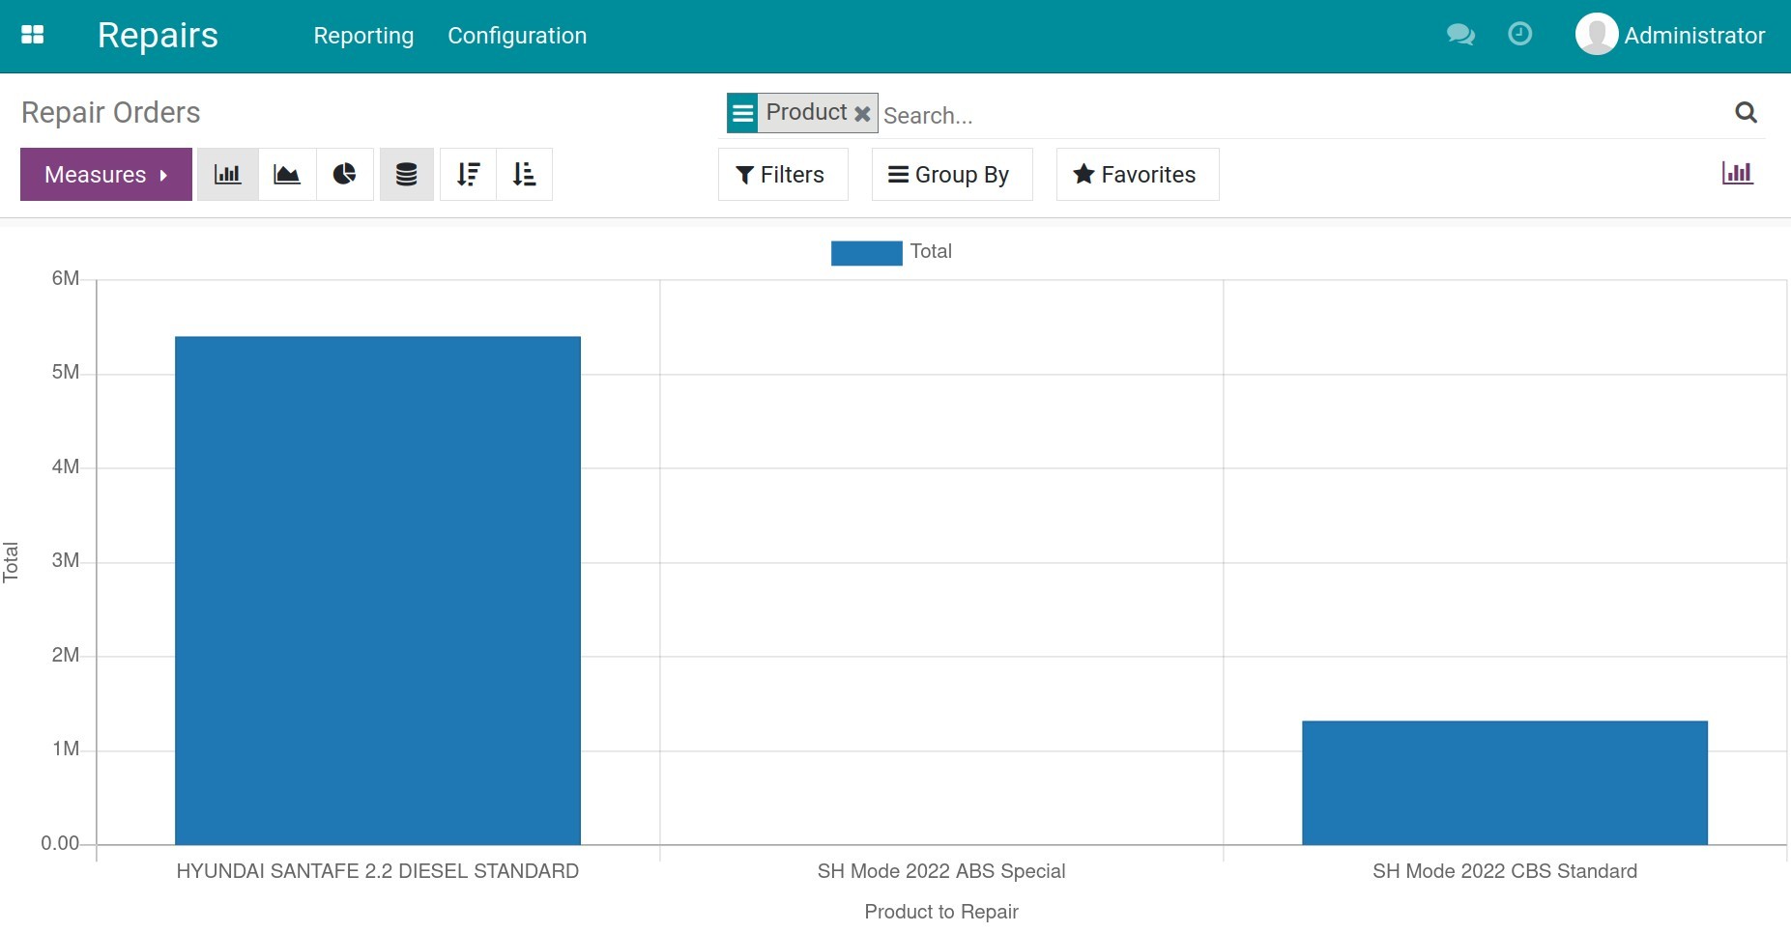
Task: Sort chart in ascending order
Action: tap(524, 175)
